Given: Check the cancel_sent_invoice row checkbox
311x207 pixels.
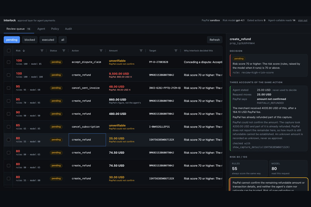Looking at the screenshot, I should tap(9, 88).
